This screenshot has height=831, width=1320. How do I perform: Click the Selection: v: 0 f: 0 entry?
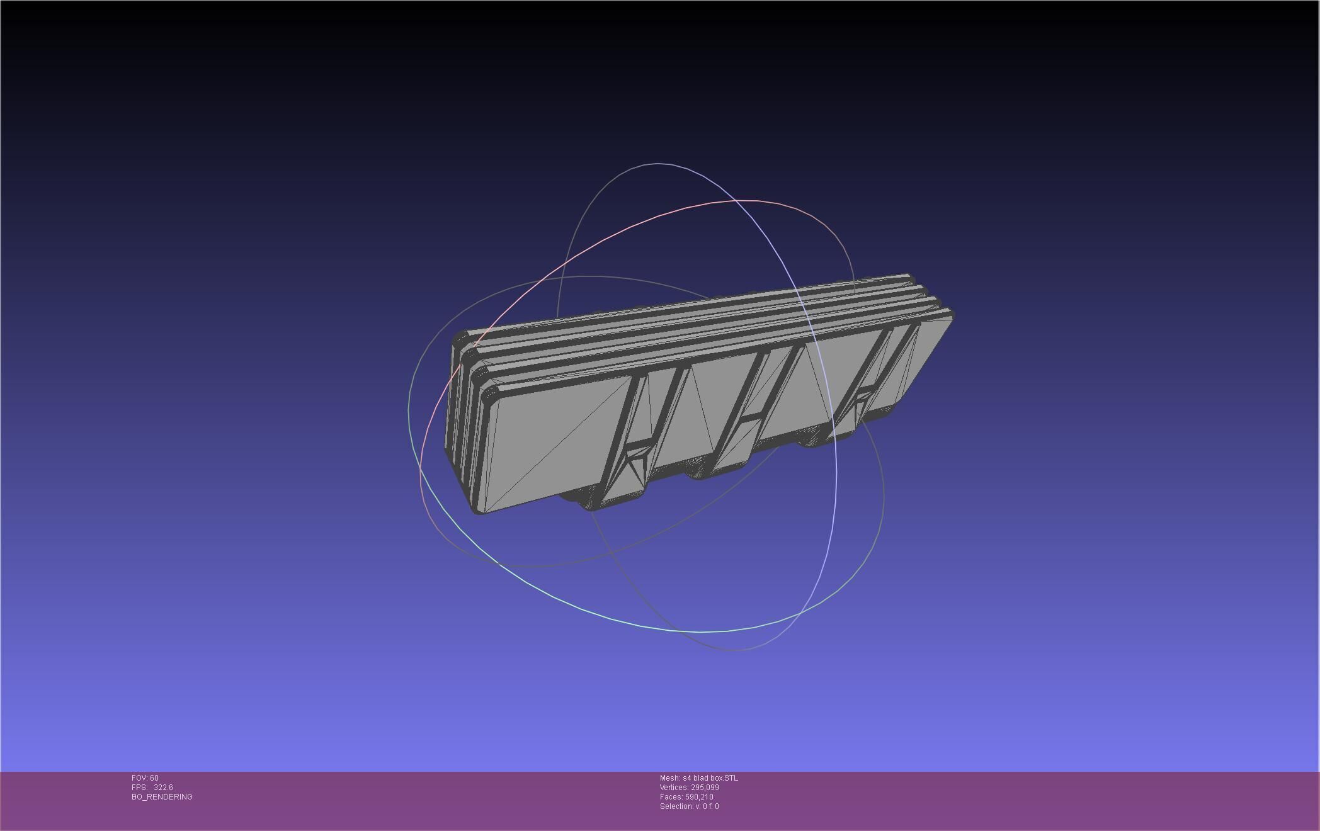[690, 806]
